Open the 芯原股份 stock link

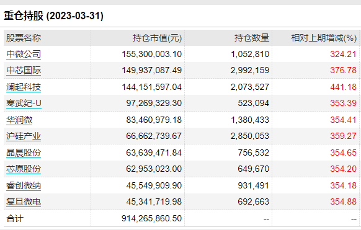point(24,169)
